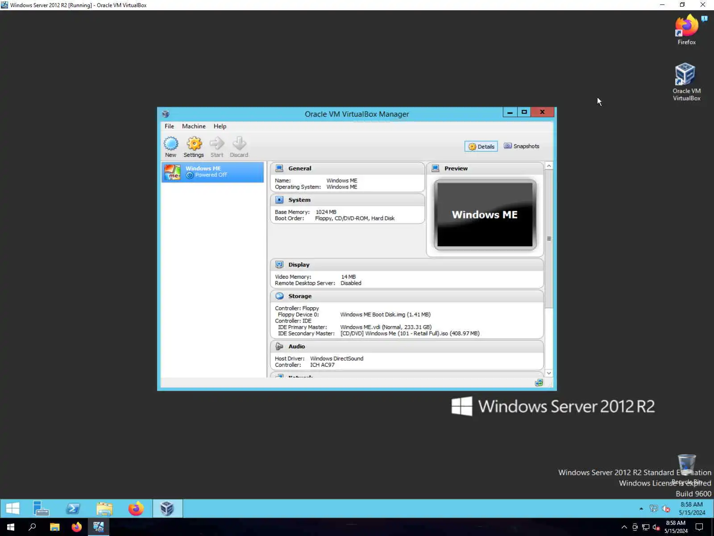Switch to the Snapshots view
The image size is (714, 536).
(x=522, y=146)
